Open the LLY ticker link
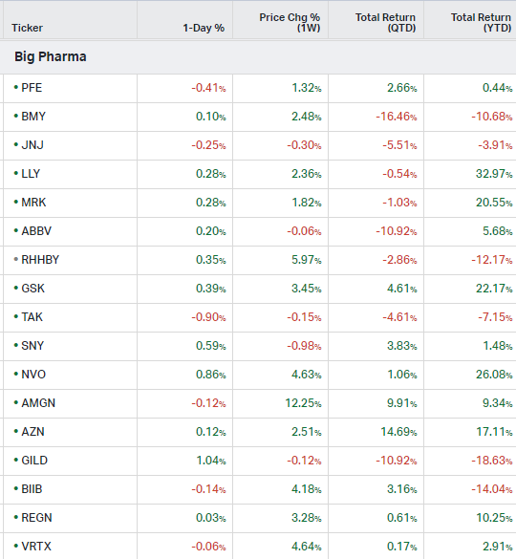This screenshot has height=559, width=516. coord(31,174)
